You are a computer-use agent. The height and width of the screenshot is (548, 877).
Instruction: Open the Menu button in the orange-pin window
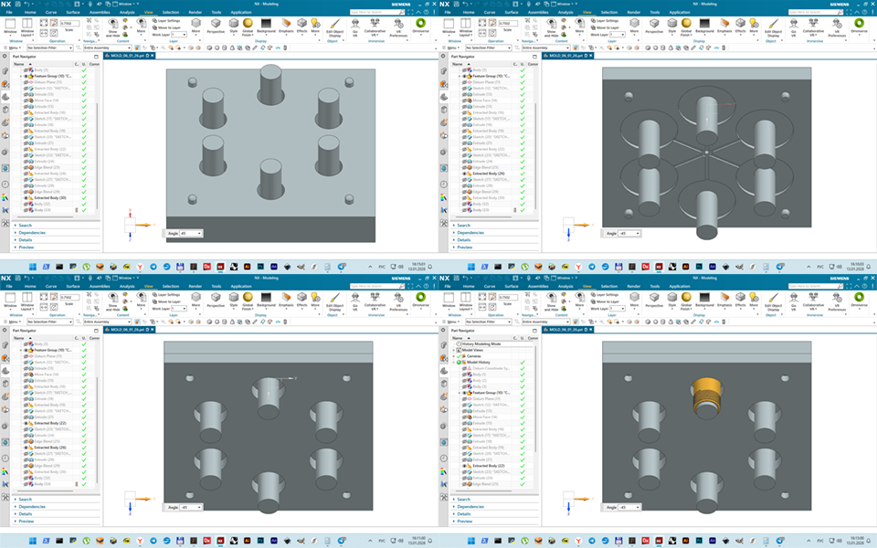pyautogui.click(x=451, y=322)
